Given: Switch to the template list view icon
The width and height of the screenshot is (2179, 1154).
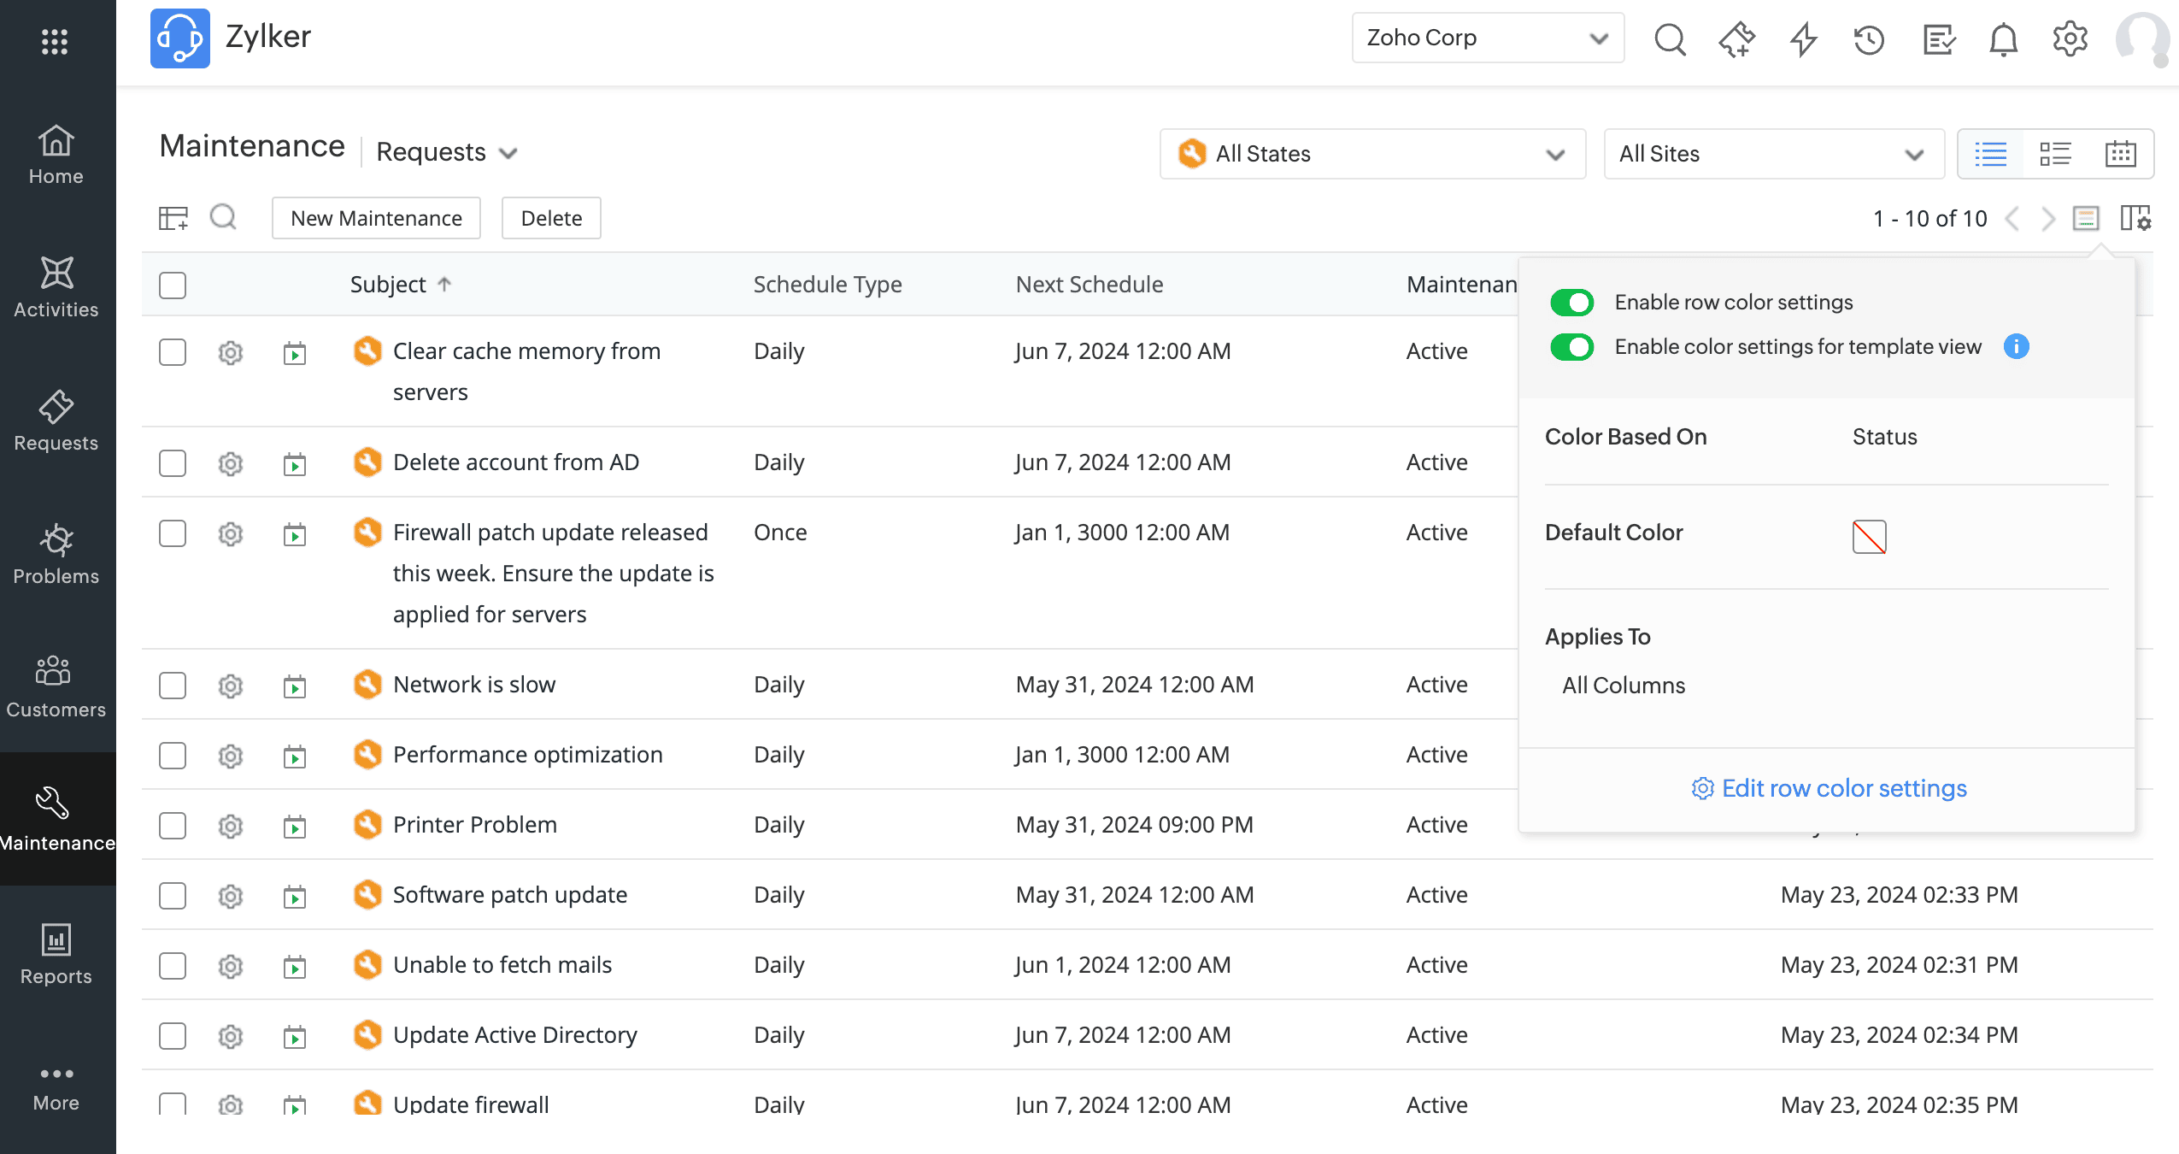Looking at the screenshot, I should 2055,154.
